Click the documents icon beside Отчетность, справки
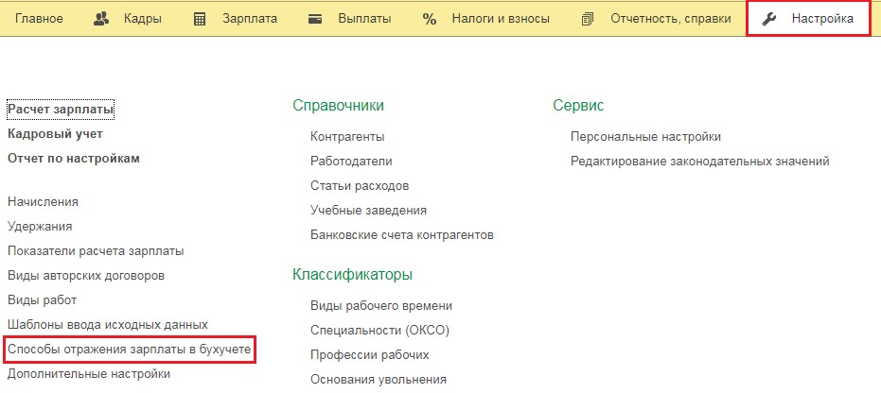 tap(588, 19)
